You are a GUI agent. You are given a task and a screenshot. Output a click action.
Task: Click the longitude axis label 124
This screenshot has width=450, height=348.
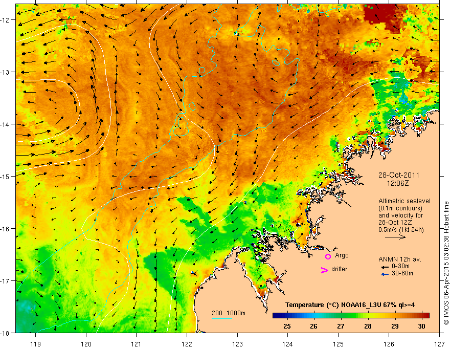[288, 344]
